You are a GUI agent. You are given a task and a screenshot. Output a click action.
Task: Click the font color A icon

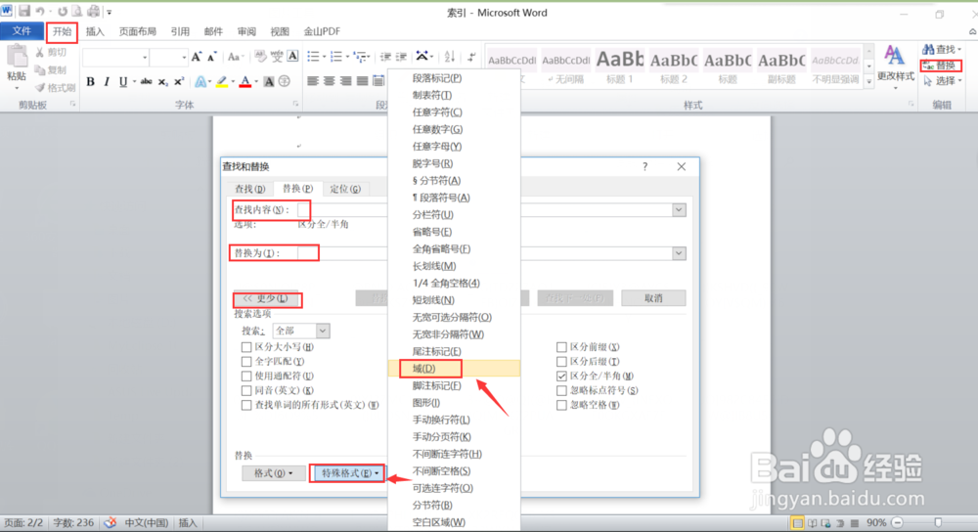(245, 82)
